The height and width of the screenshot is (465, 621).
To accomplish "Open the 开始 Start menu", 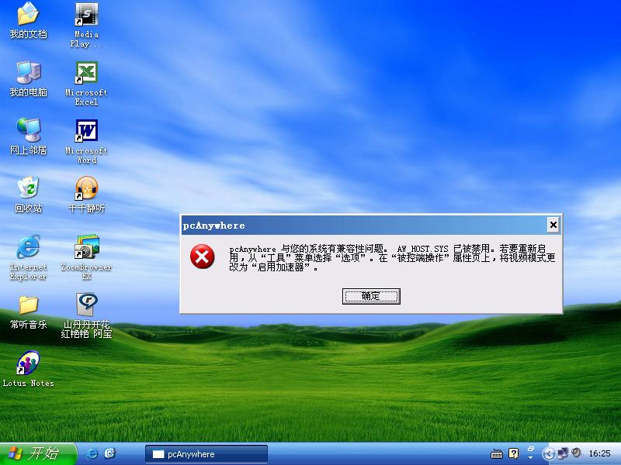I will [x=38, y=453].
